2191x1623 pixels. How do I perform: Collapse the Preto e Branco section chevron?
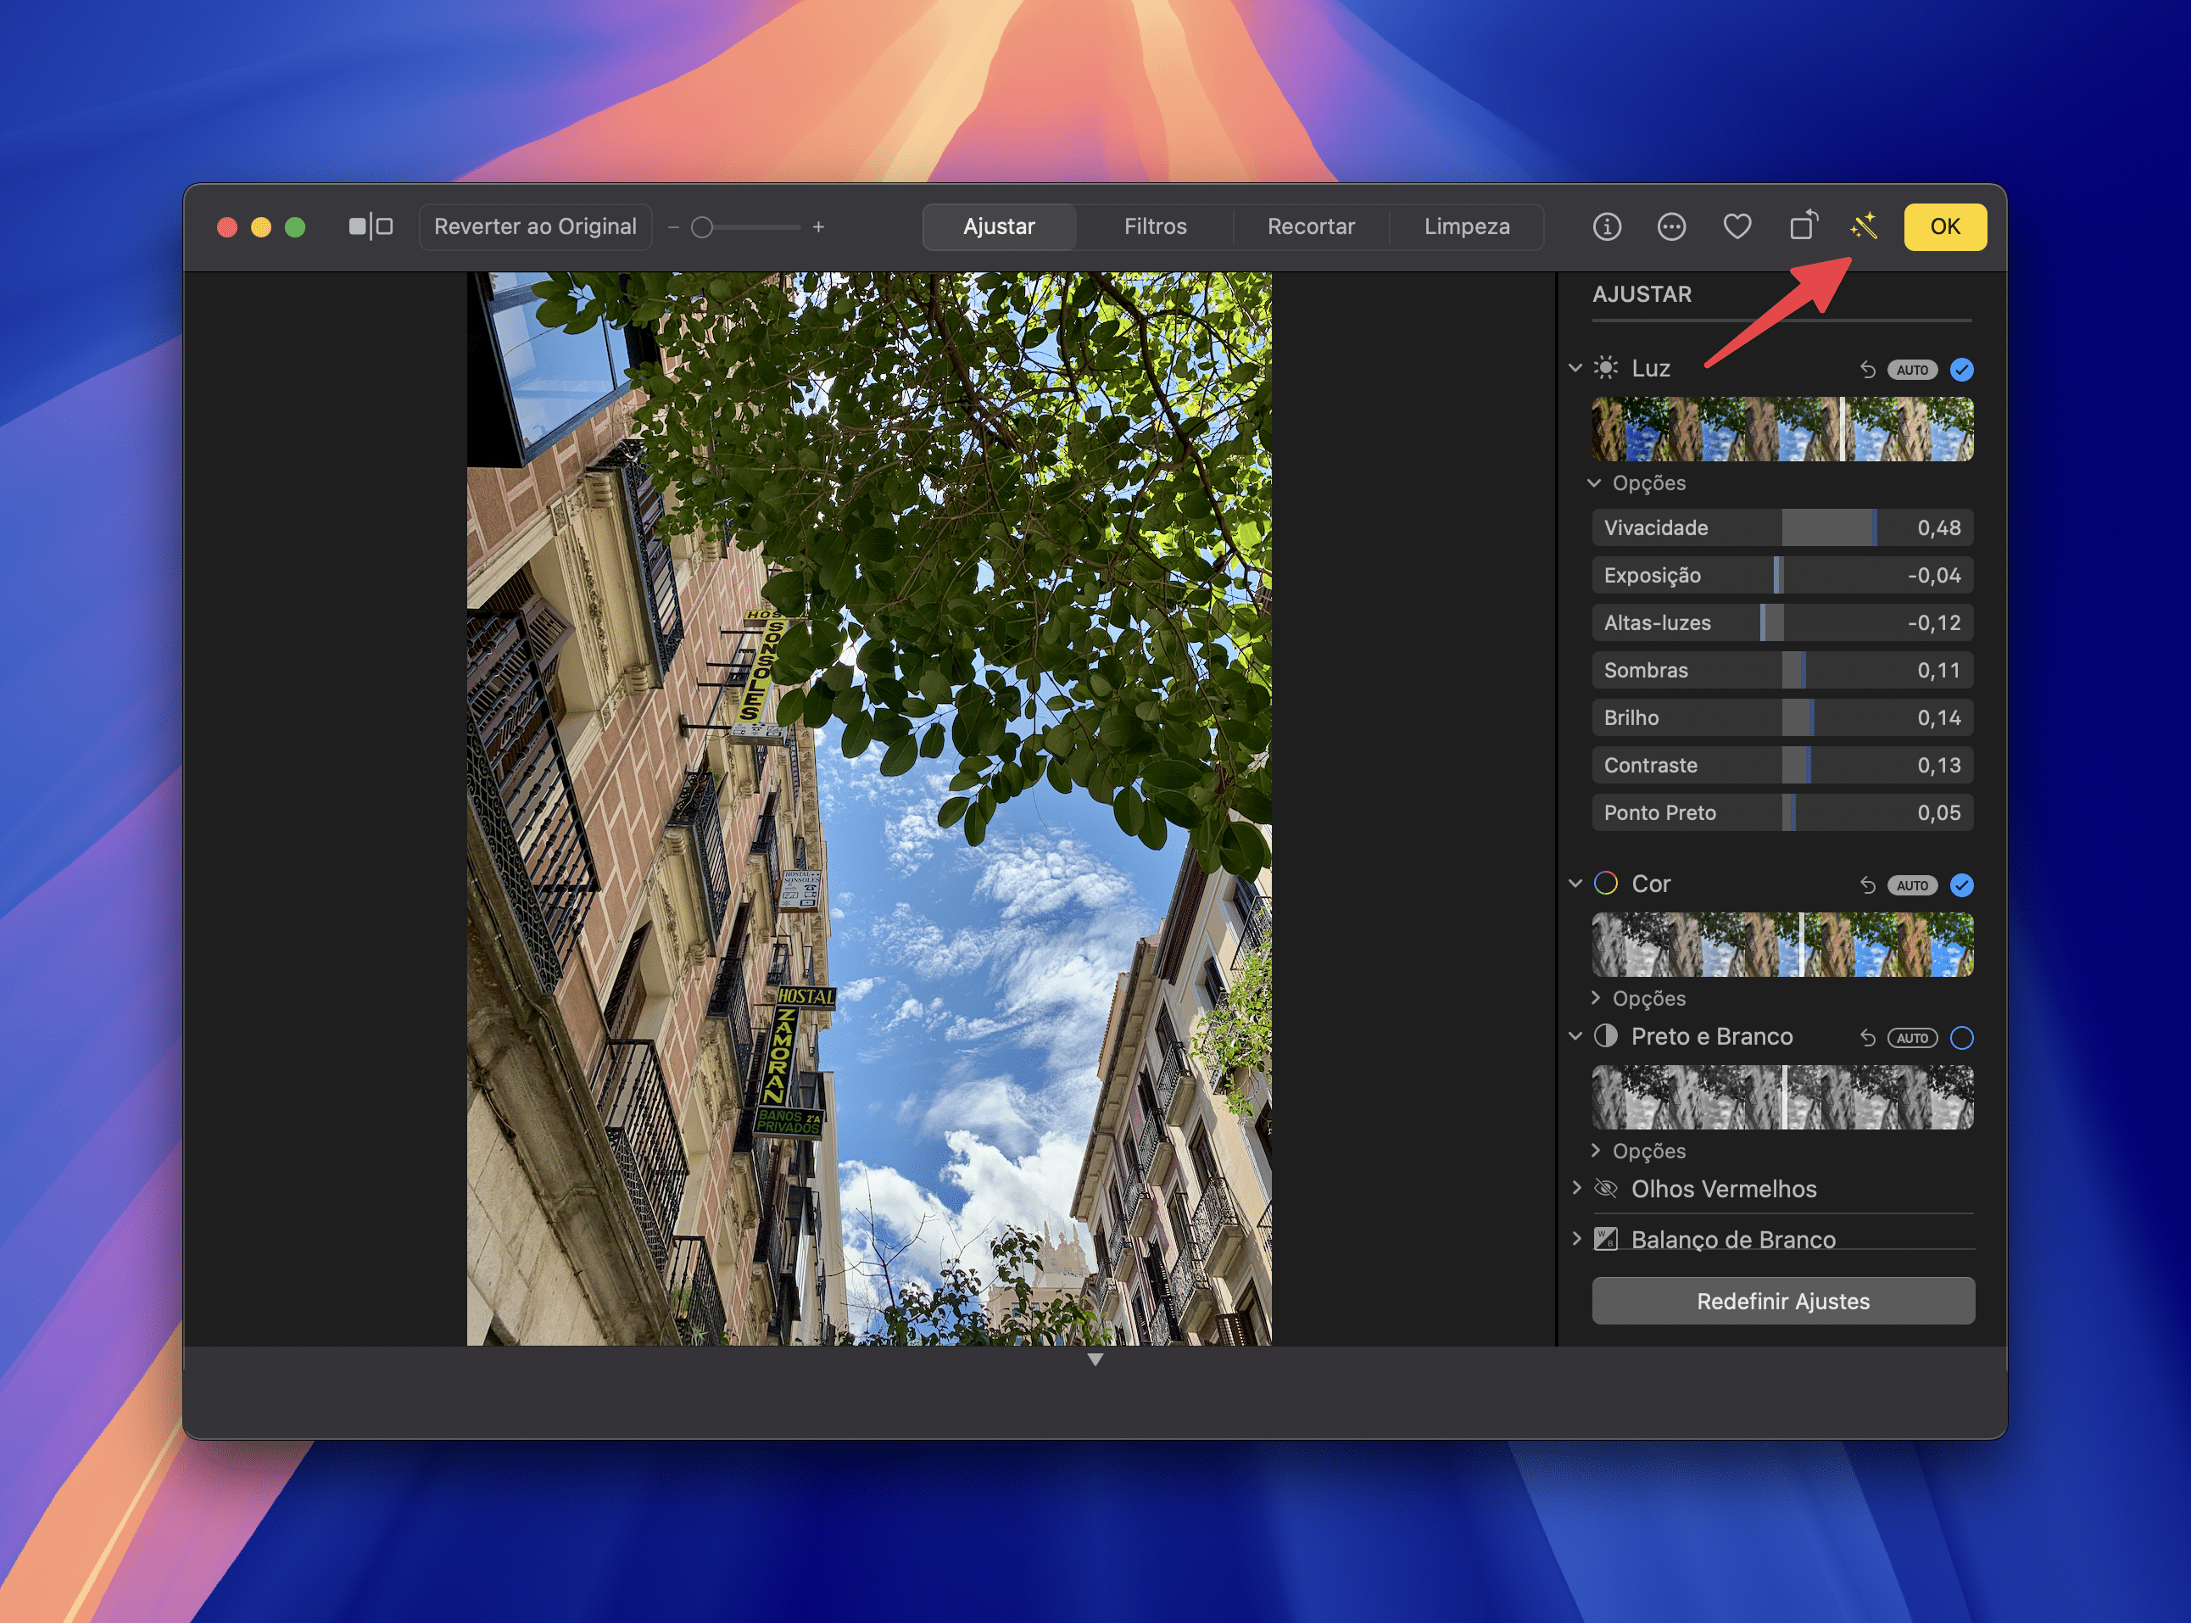click(1575, 1035)
